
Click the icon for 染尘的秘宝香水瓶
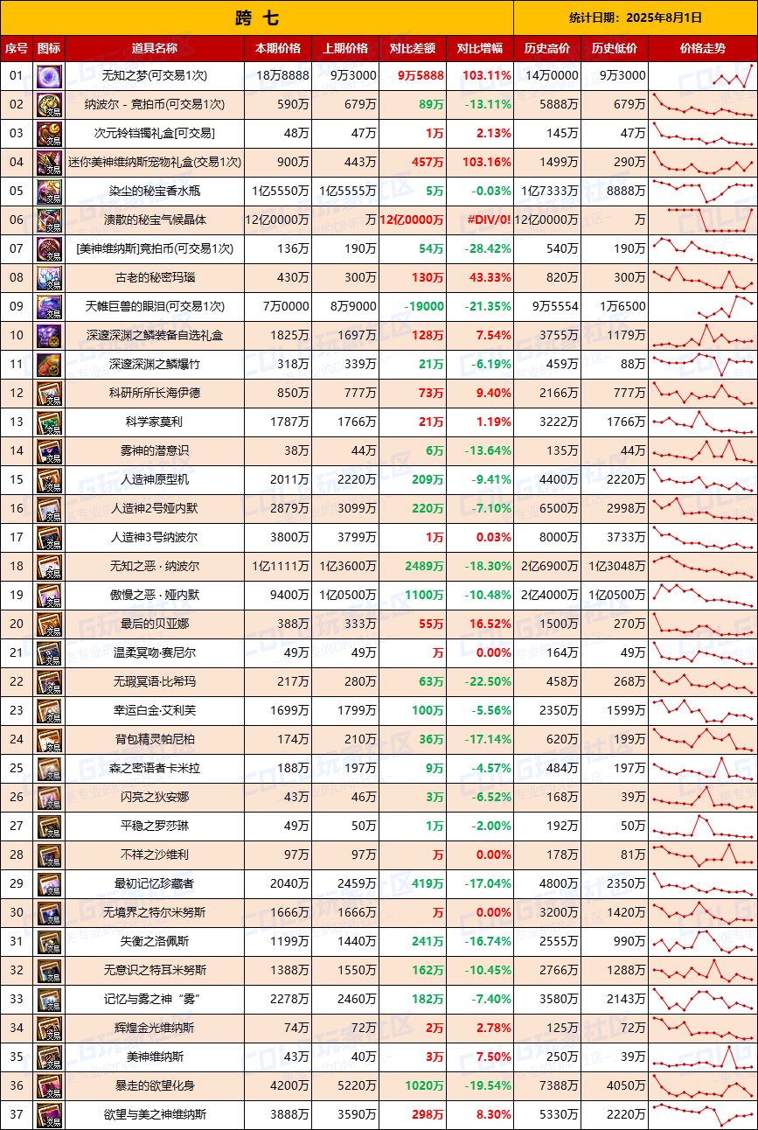click(49, 192)
